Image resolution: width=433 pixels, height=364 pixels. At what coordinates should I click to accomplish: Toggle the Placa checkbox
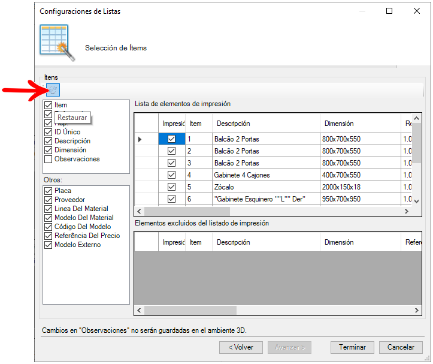point(49,191)
